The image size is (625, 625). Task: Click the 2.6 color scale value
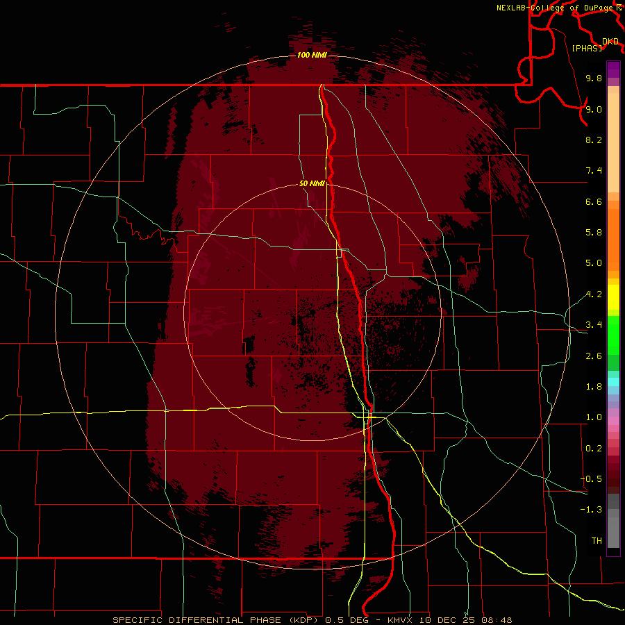(x=594, y=356)
